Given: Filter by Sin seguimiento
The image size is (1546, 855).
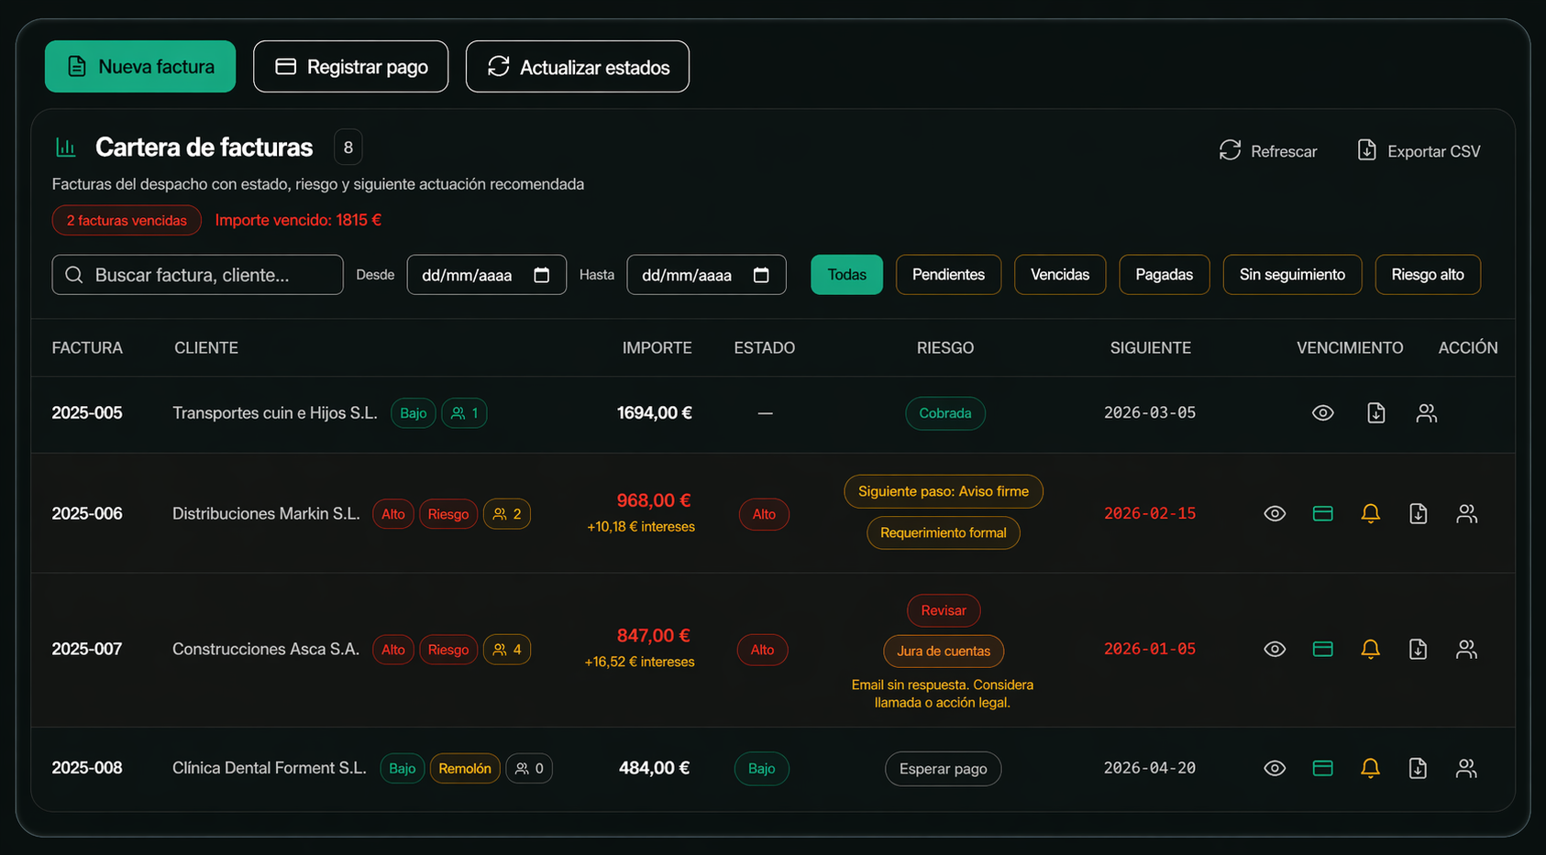Looking at the screenshot, I should coord(1292,275).
